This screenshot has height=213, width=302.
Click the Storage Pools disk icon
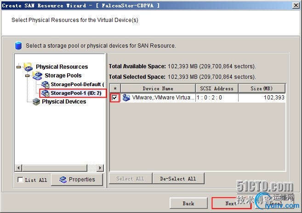pos(37,76)
